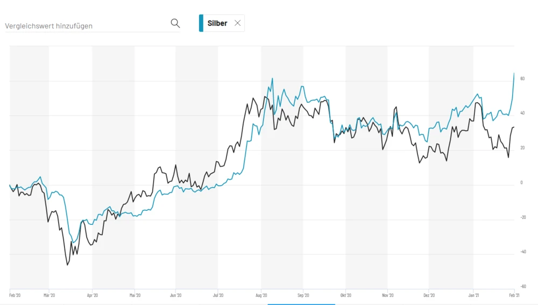538x305 pixels.
Task: Click the Jan '21 x-axis label
Action: (x=473, y=295)
